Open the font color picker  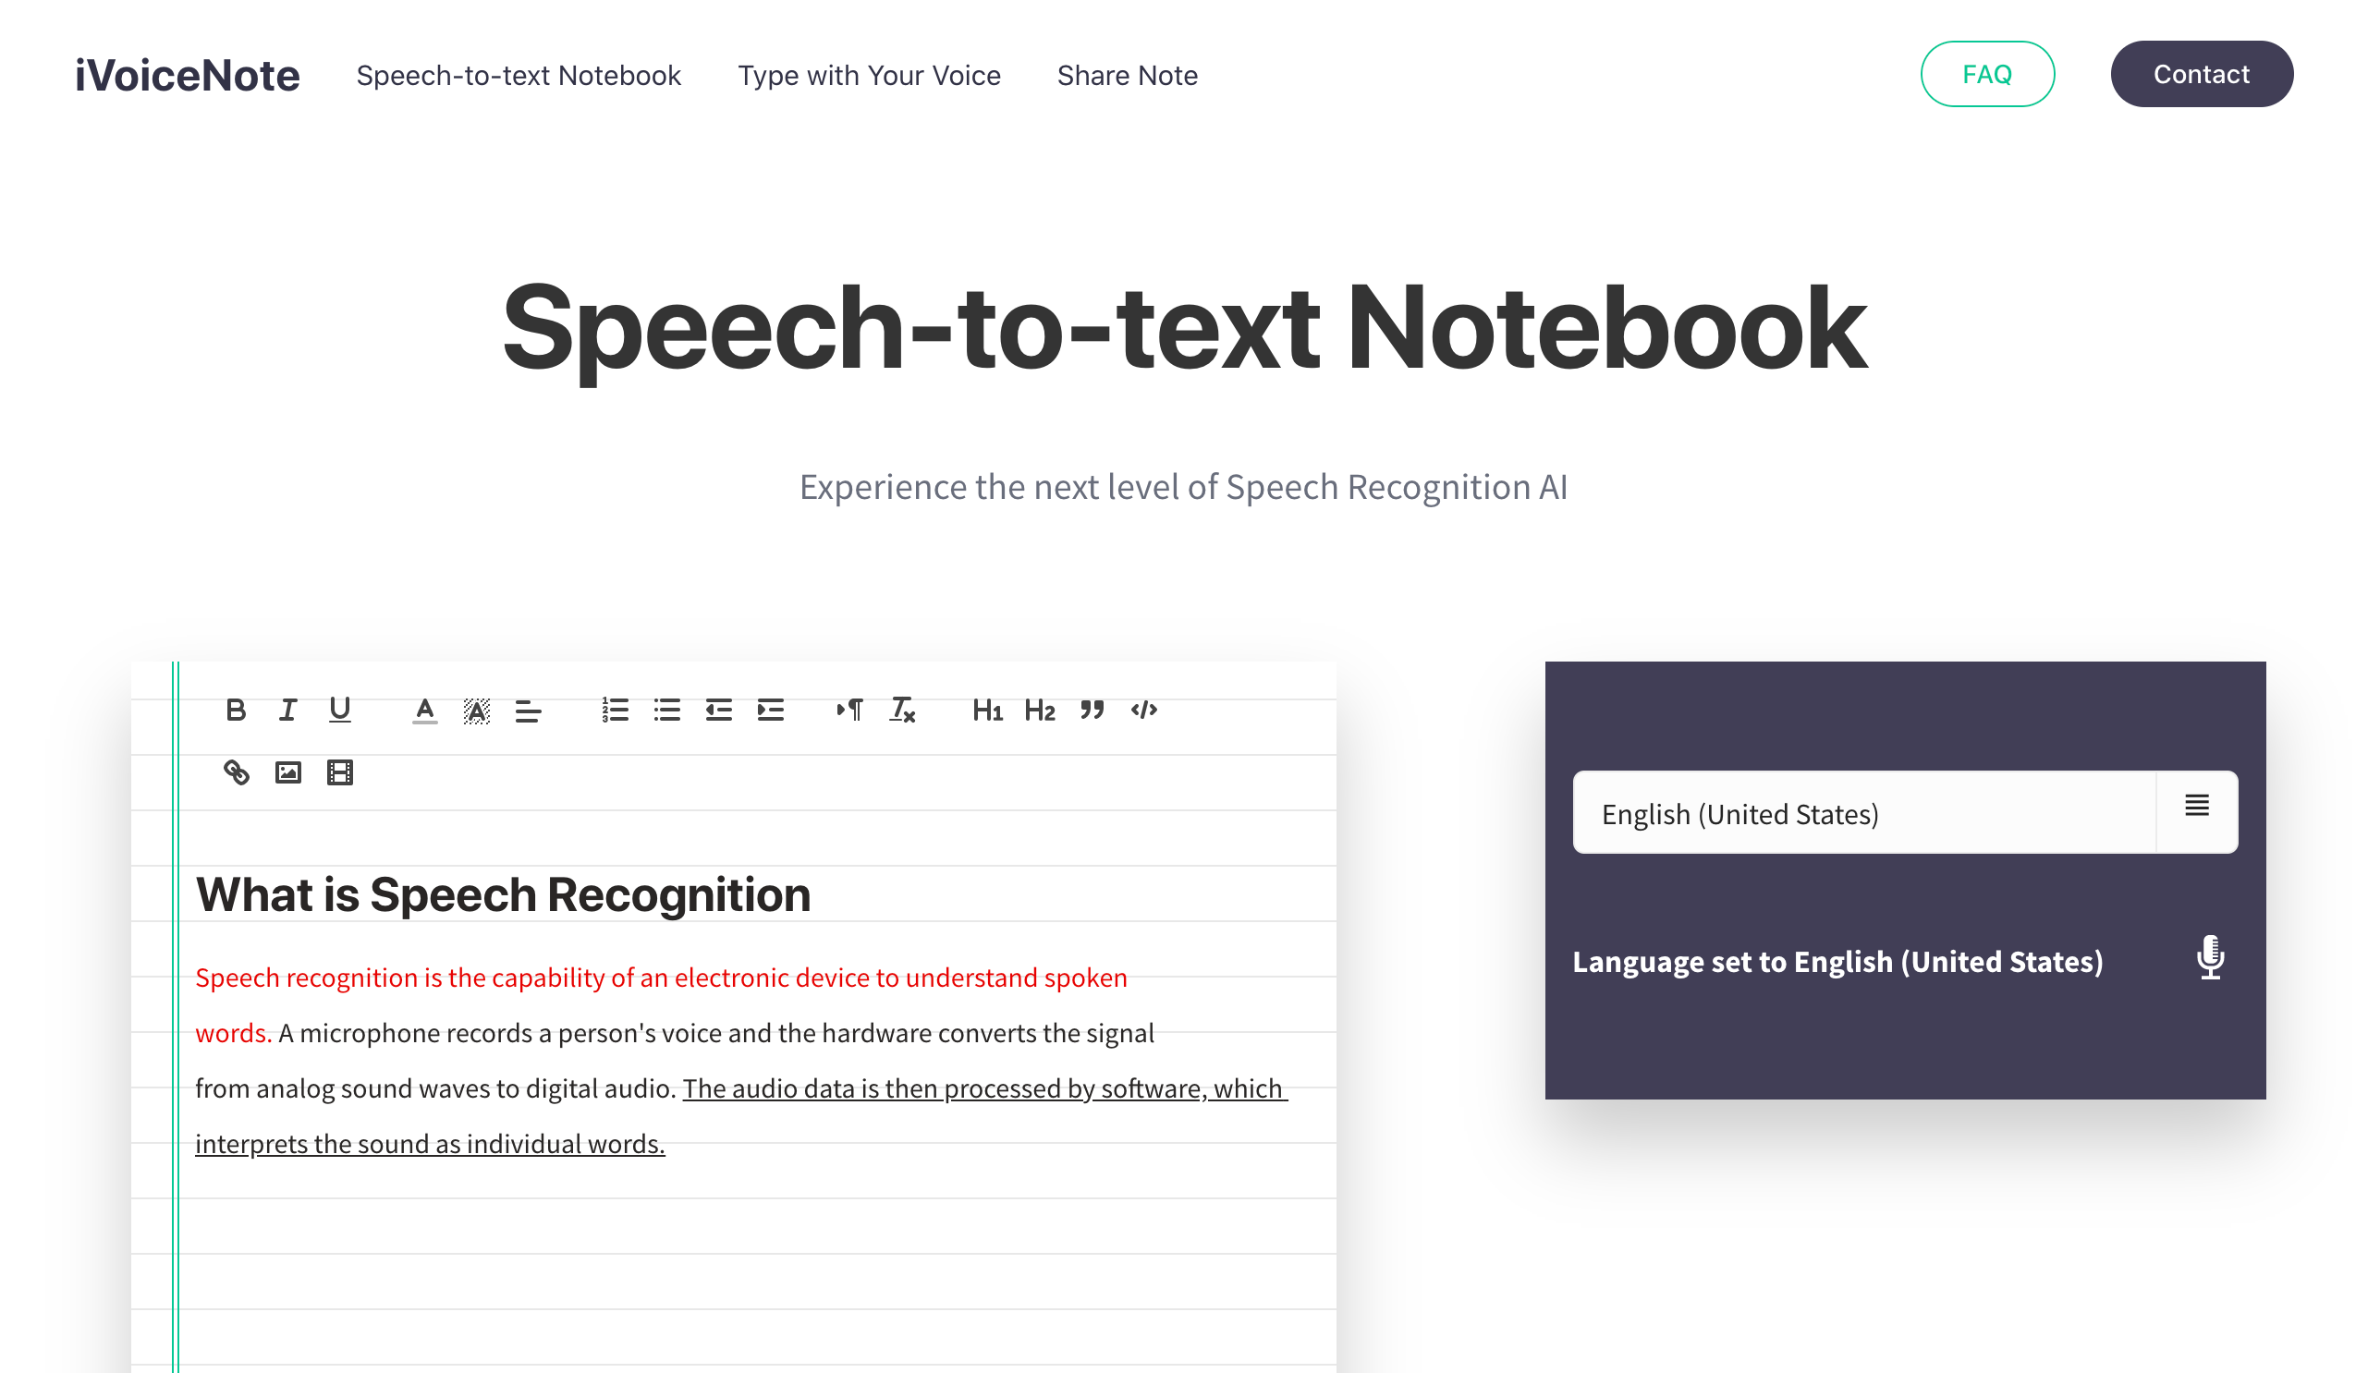coord(425,711)
